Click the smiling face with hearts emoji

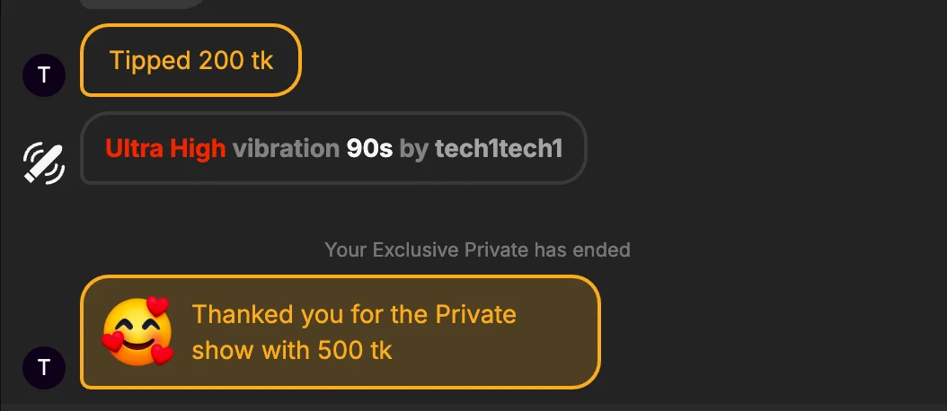(x=137, y=330)
